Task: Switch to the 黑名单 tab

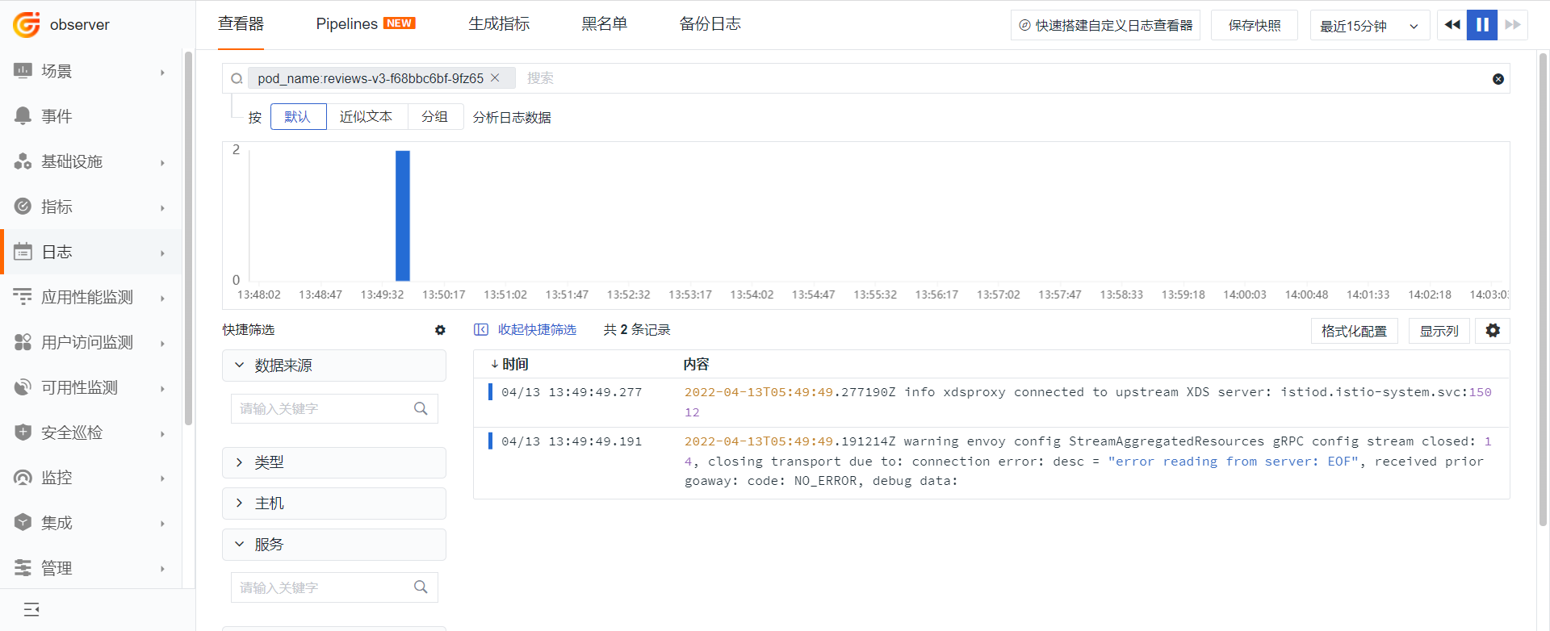Action: coord(605,24)
